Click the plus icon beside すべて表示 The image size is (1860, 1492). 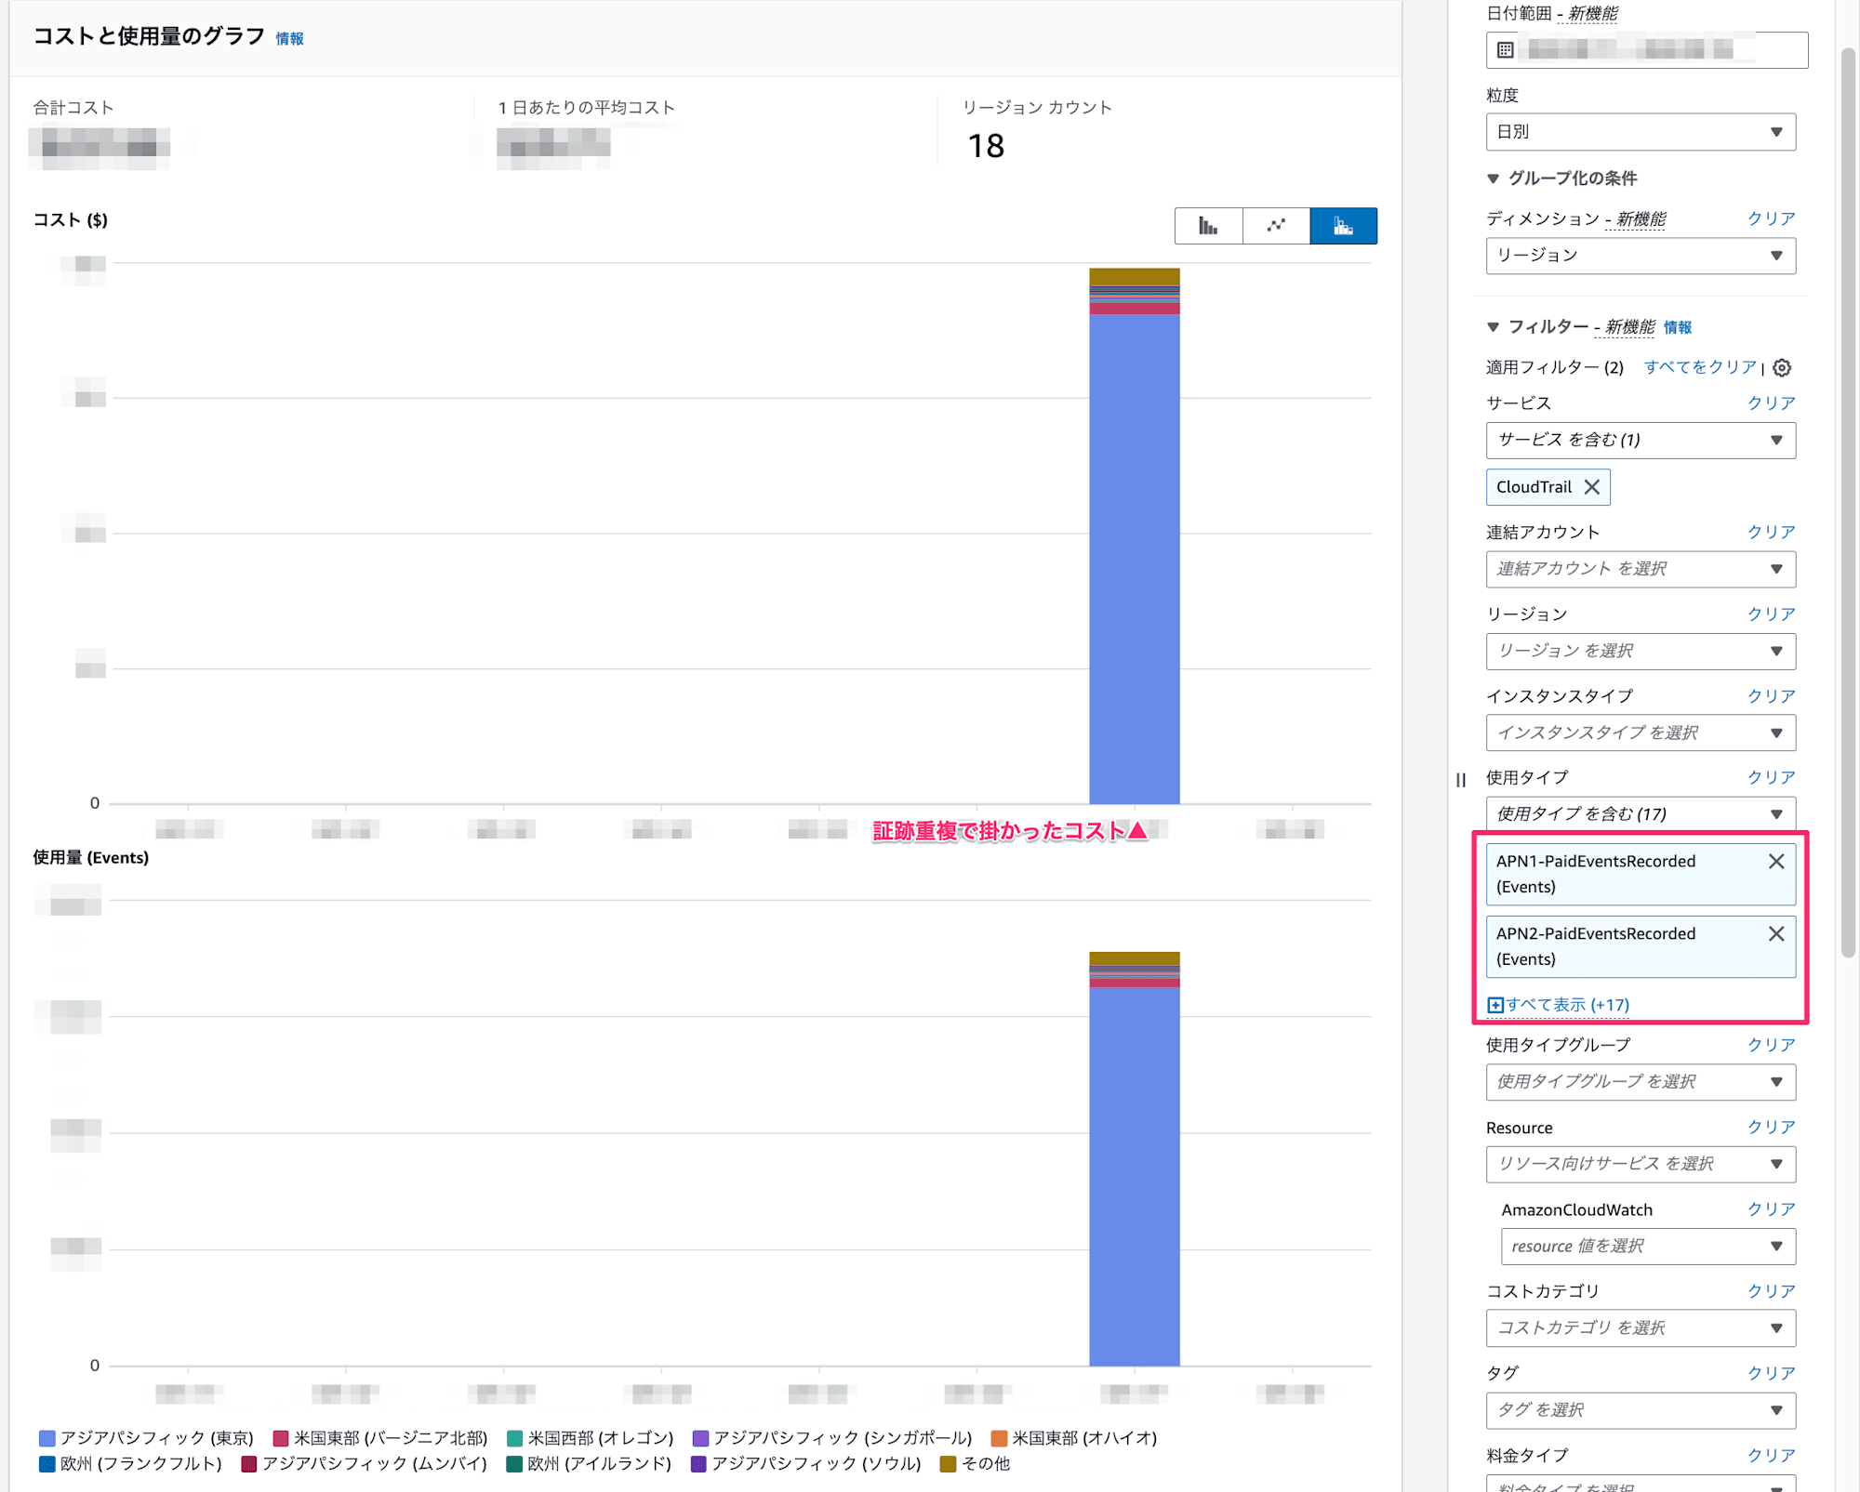[x=1495, y=1005]
